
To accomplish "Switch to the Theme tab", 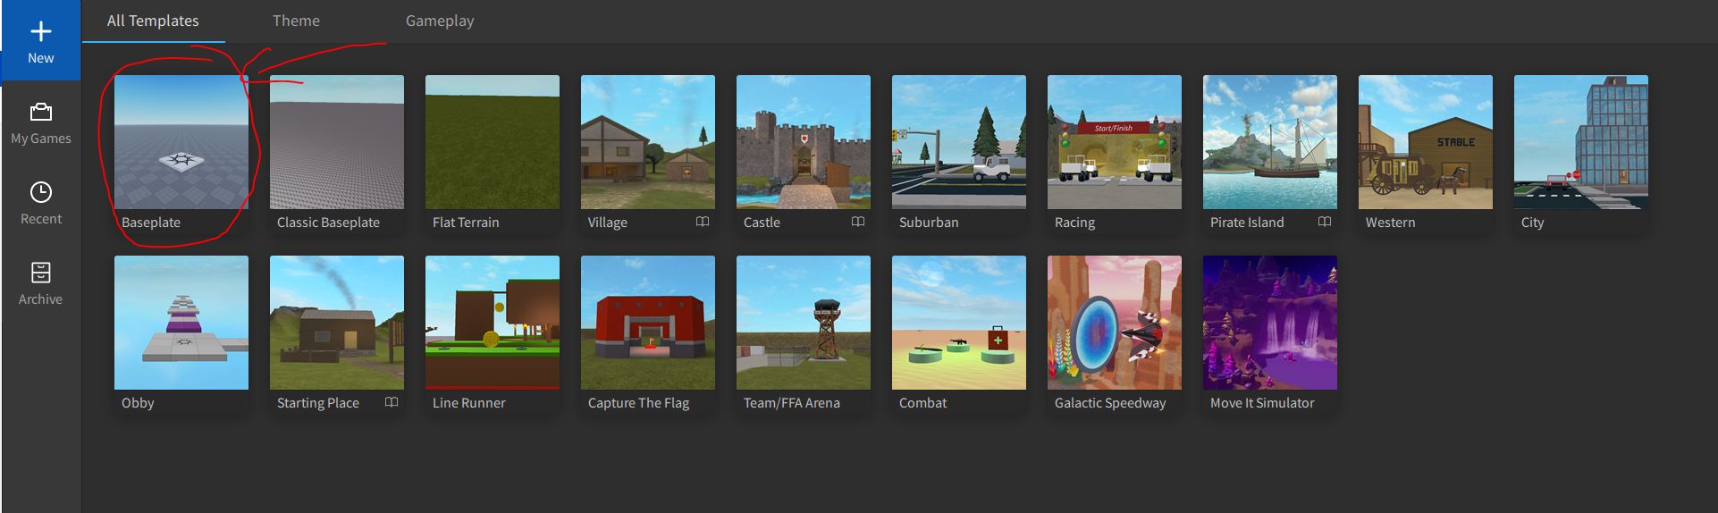I will [x=296, y=21].
